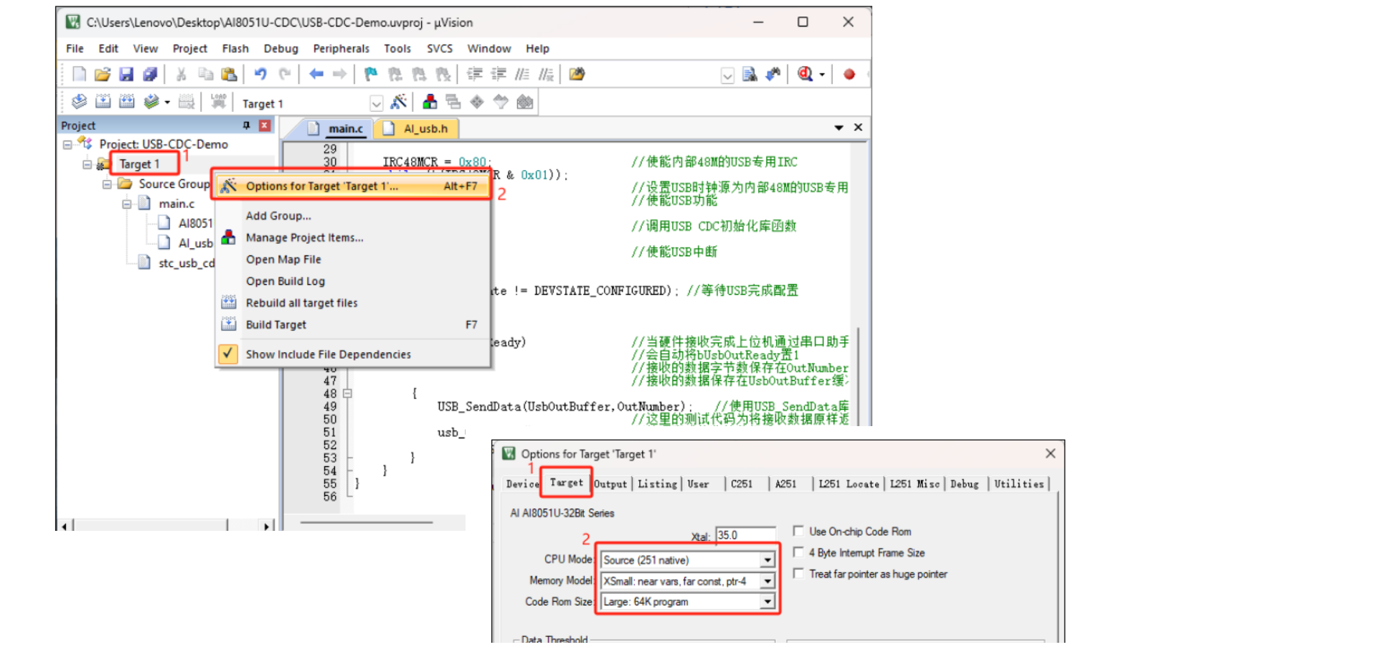Click the Save All toolbar icon
1373x665 pixels.
click(x=150, y=74)
